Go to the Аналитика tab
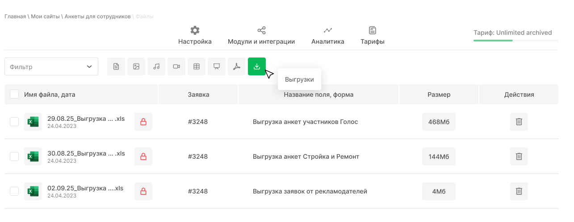The height and width of the screenshot is (222, 574). coord(328,36)
